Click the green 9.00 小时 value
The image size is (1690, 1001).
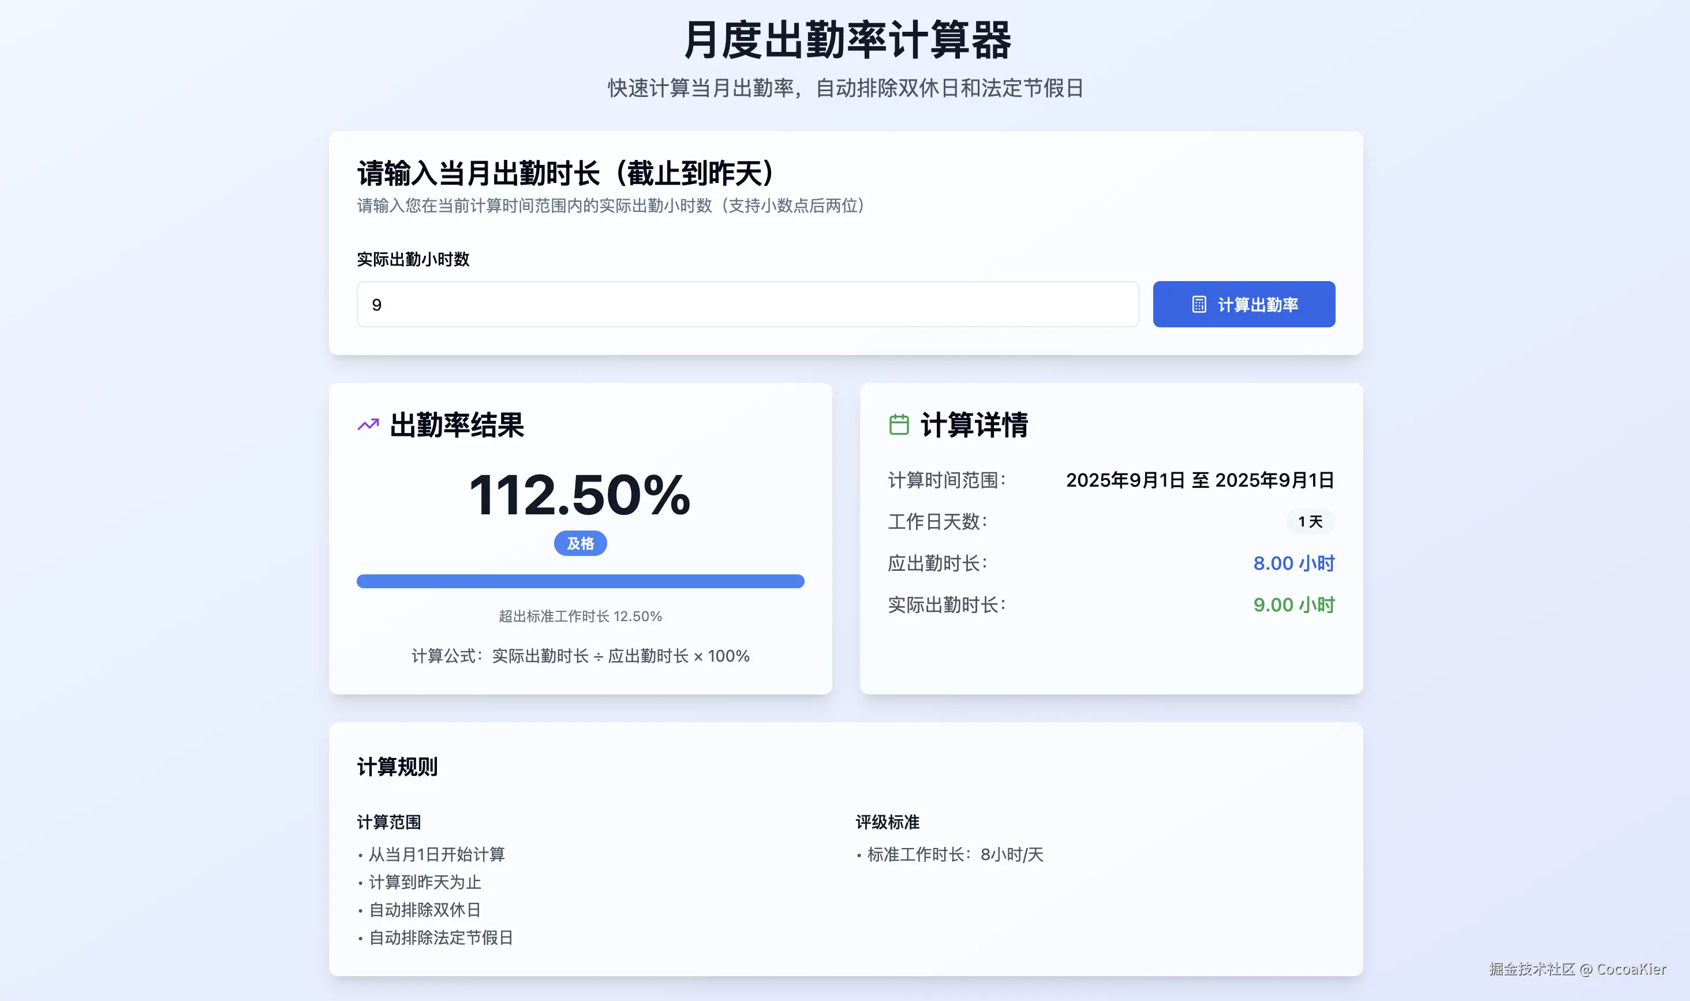pyautogui.click(x=1293, y=605)
